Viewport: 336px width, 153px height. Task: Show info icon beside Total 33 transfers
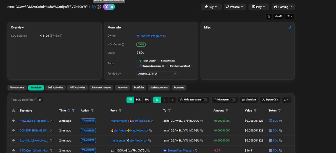tap(36, 100)
